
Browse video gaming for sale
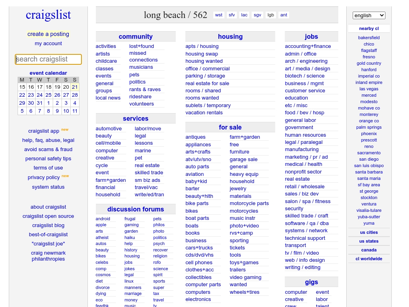[x=246, y=277]
